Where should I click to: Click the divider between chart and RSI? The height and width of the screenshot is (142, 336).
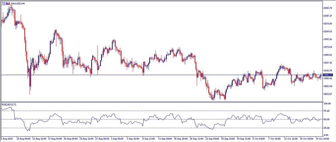[168, 102]
